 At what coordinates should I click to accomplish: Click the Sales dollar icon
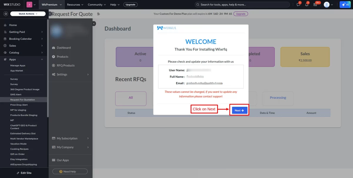pos(5,46)
